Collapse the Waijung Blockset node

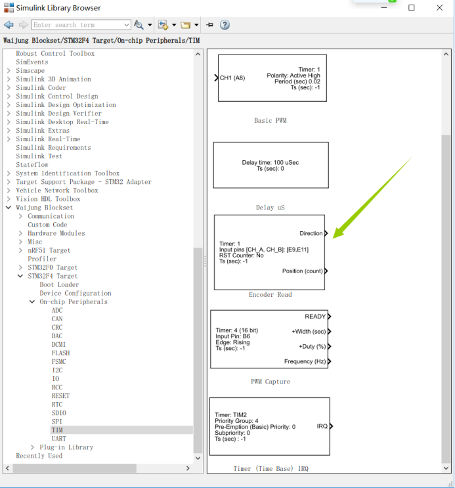pyautogui.click(x=9, y=208)
